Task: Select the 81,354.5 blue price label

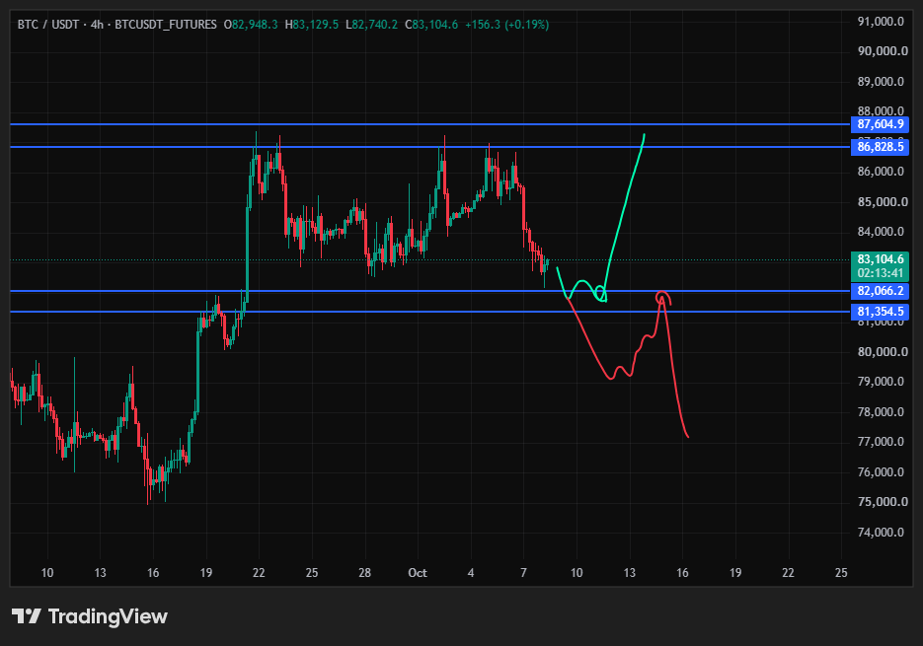Action: point(880,312)
